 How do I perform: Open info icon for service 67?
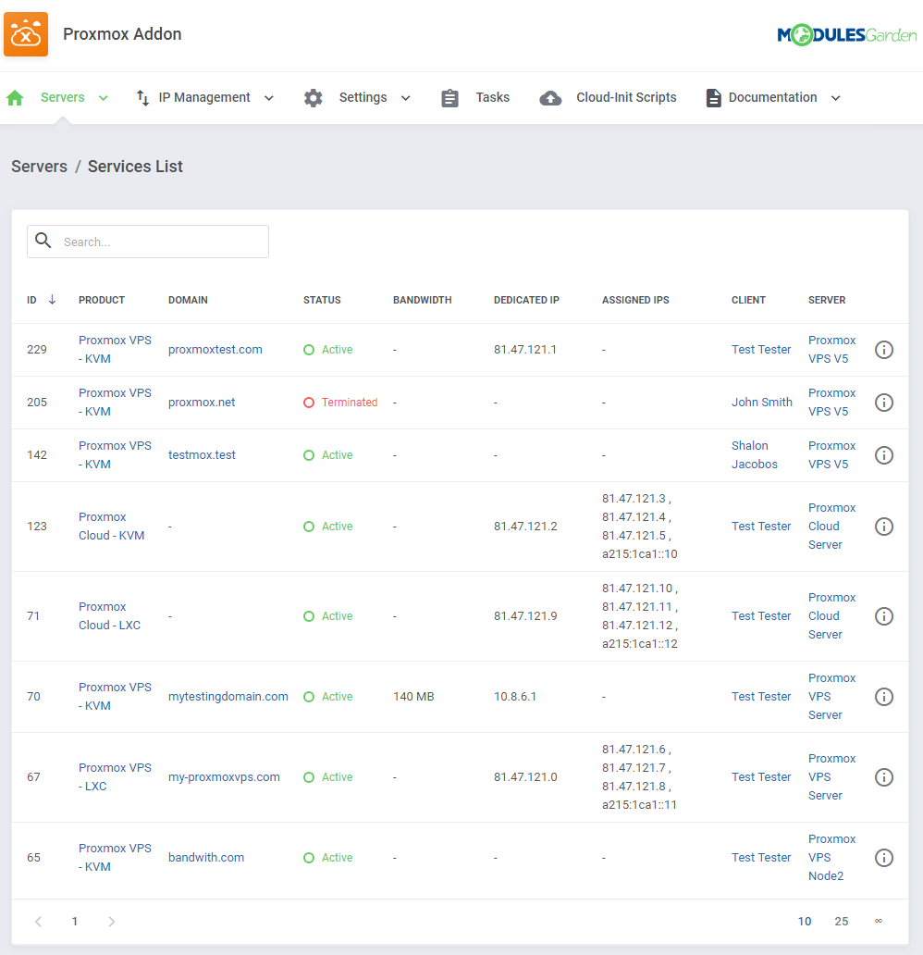coord(884,777)
